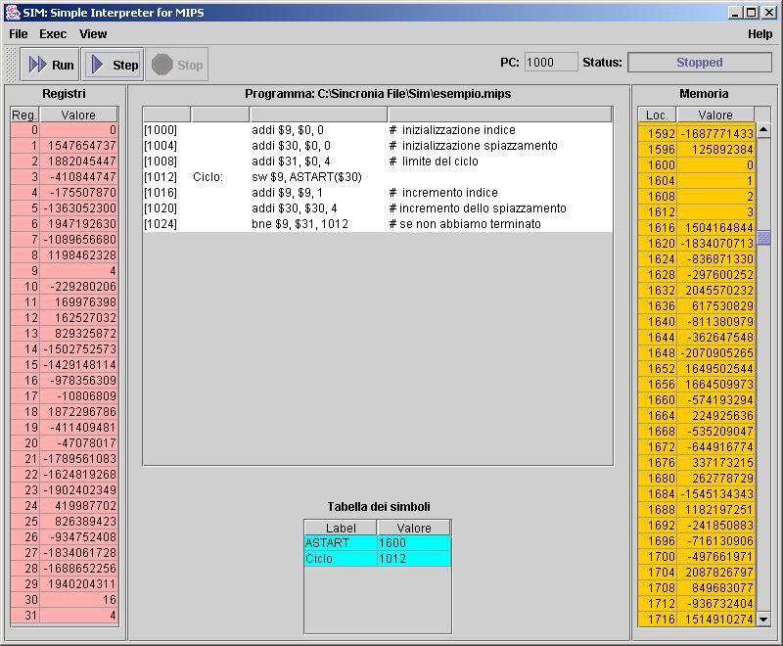Select memory location 1600 row
This screenshot has width=783, height=646.
point(696,165)
